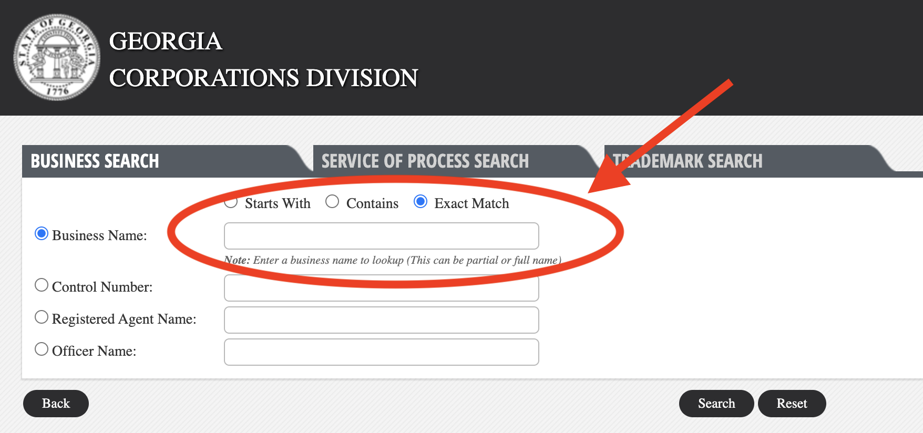Screen dimensions: 923x433
Task: Click the Registered Agent Name text field
Action: point(381,320)
